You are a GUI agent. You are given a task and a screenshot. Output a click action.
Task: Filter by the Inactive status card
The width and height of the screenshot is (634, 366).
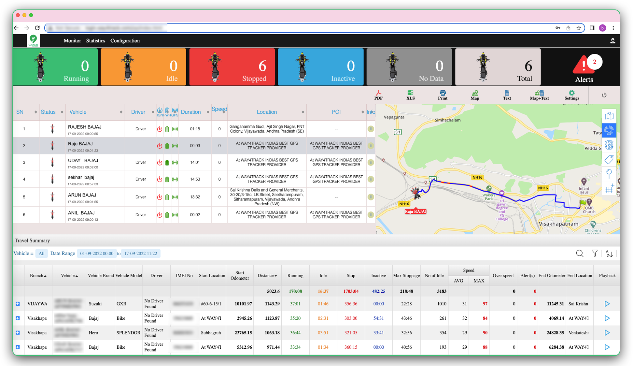[320, 67]
